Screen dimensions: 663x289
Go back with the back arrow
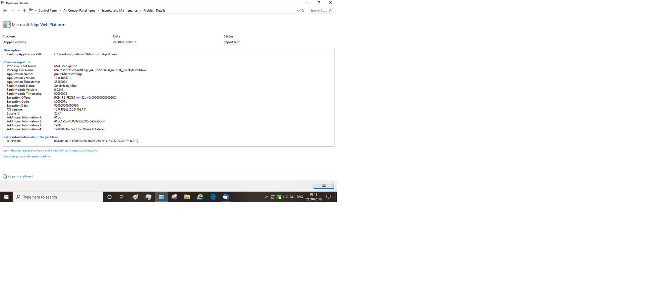point(5,11)
